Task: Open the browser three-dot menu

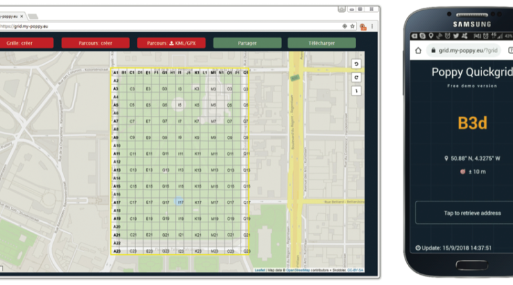Action: click(x=372, y=26)
